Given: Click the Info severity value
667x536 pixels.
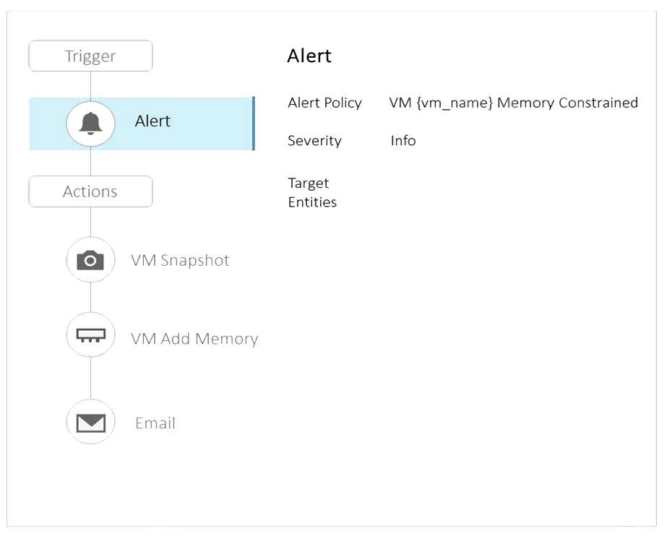Looking at the screenshot, I should tap(403, 141).
